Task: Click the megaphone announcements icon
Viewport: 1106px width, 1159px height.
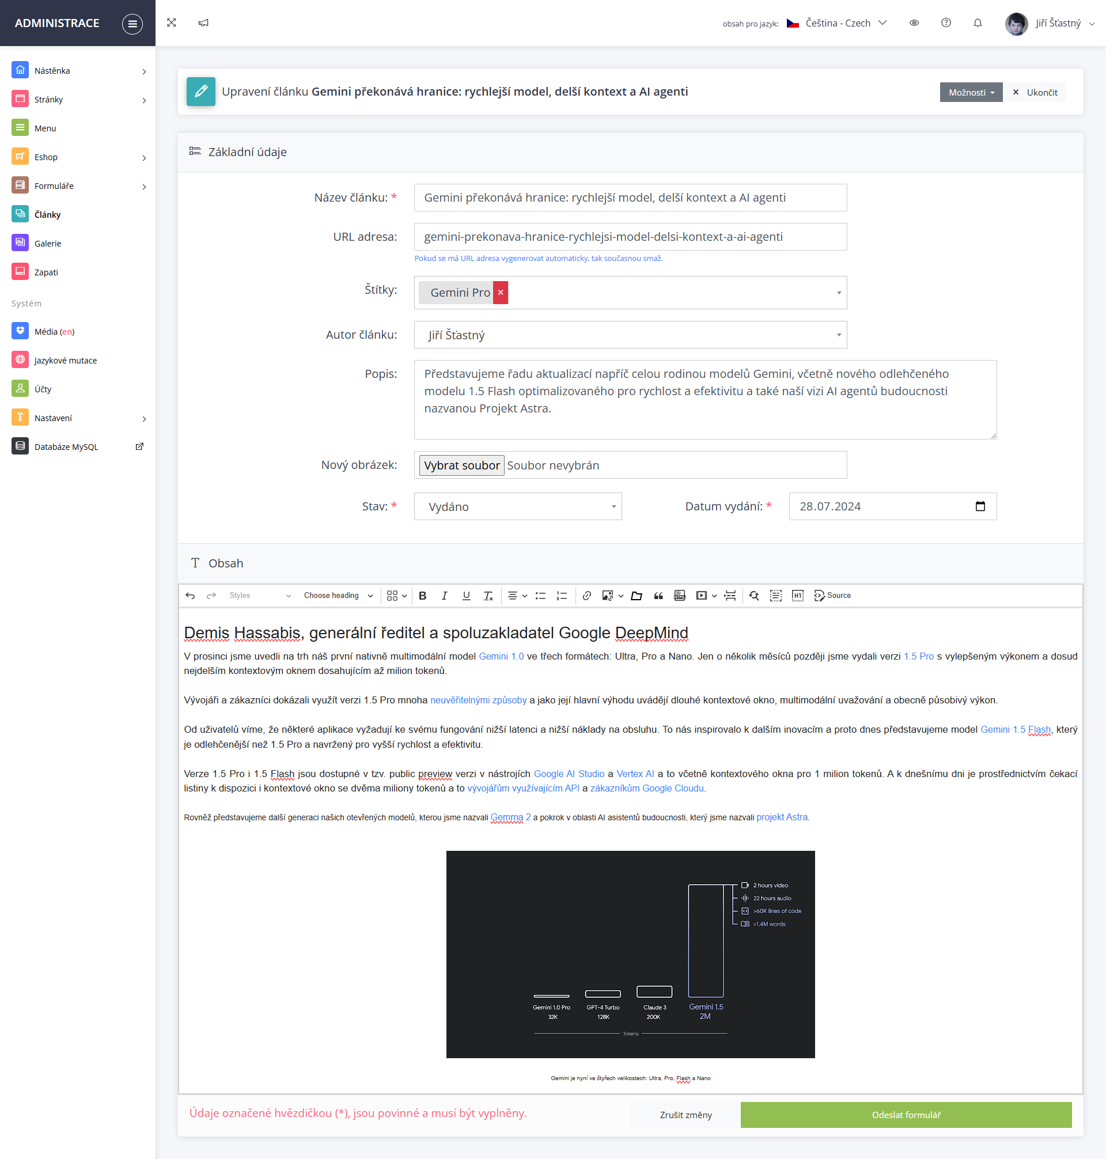Action: point(203,23)
